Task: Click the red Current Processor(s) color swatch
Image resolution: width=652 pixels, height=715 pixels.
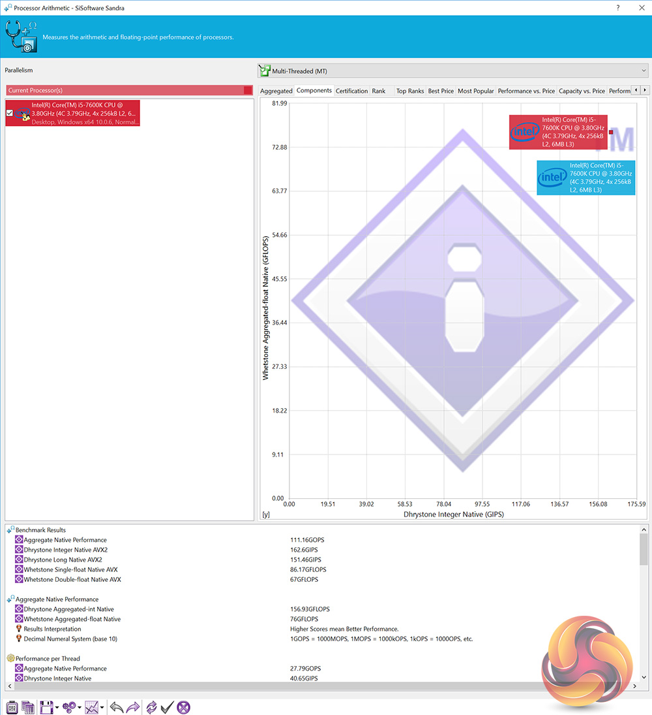Action: (248, 90)
